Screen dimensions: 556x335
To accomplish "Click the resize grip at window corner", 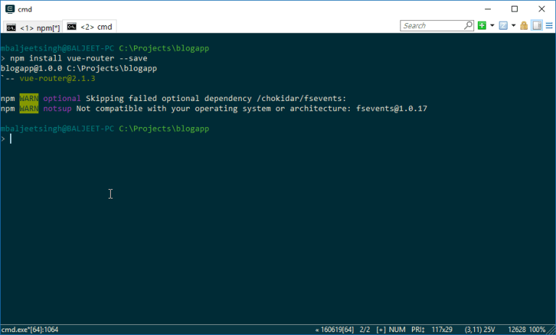I will [x=552, y=331].
